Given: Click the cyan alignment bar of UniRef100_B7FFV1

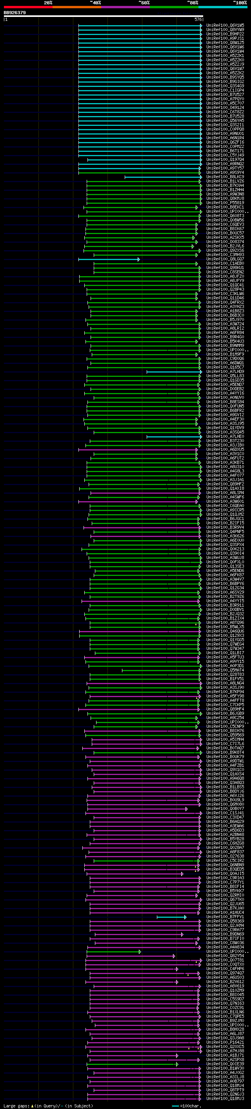Looking at the screenshot, I should click(172, 917).
